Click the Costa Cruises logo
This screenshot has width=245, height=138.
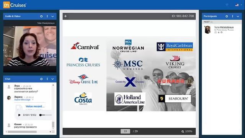pyautogui.click(x=83, y=99)
